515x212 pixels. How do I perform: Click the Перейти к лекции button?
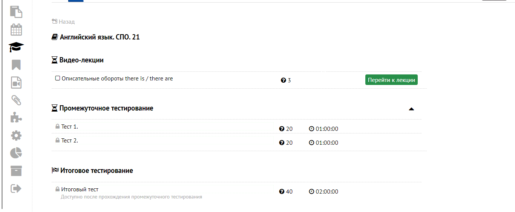coord(391,80)
